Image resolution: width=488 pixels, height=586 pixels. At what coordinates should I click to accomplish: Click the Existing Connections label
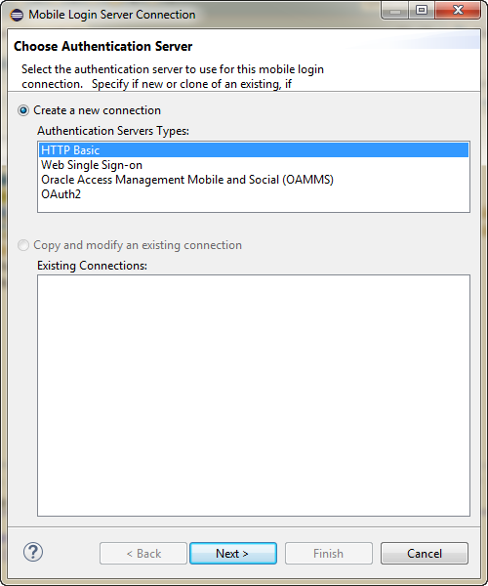(92, 266)
